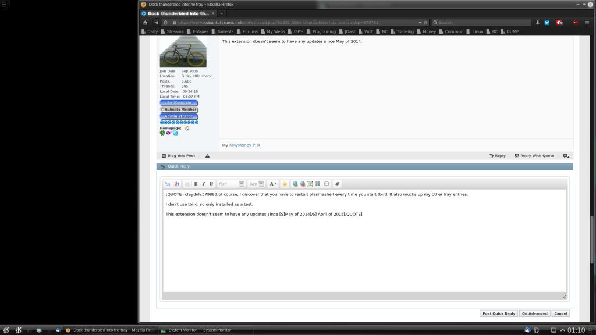This screenshot has height=335, width=596.
Task: Switch to Firefox taskbar entry
Action: click(x=109, y=330)
